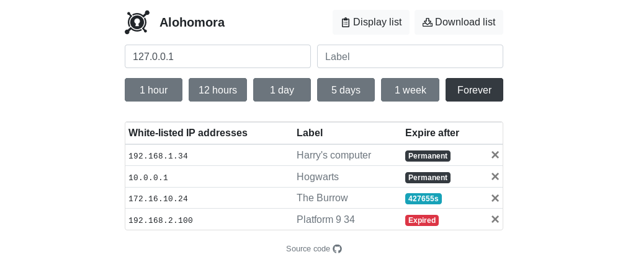
Task: Delete the expired Platform 9 34 entry
Action: pos(495,219)
